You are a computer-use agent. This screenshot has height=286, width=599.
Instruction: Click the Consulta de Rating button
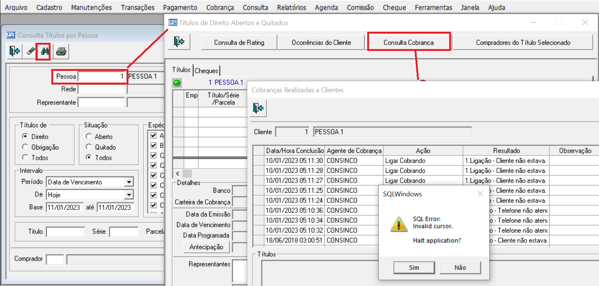coord(239,42)
